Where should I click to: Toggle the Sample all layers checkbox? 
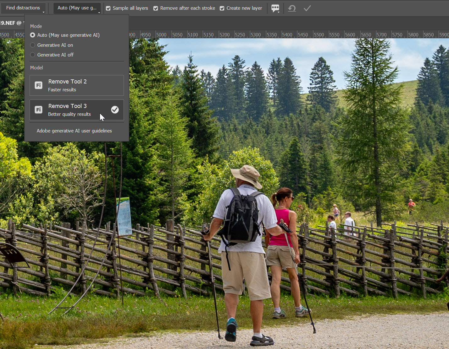[x=108, y=8]
